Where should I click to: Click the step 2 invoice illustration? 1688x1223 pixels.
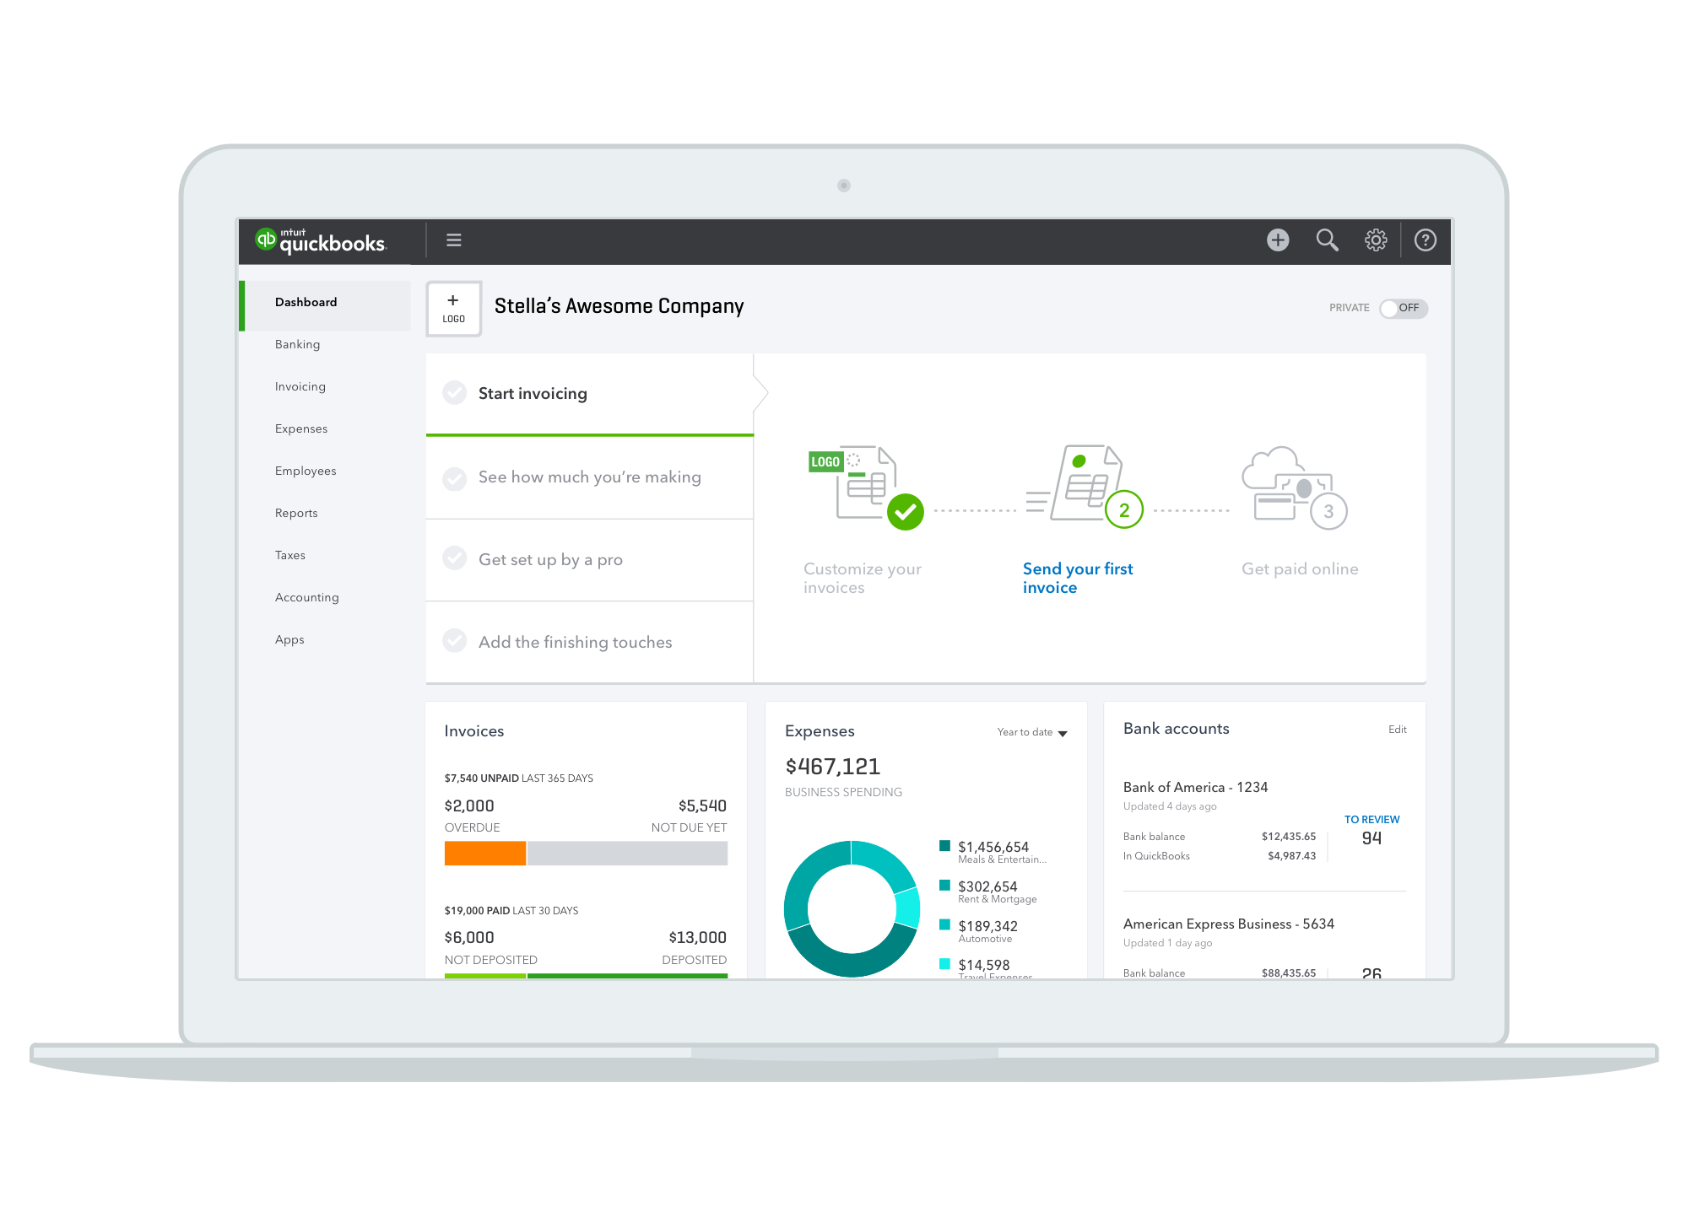(1085, 487)
